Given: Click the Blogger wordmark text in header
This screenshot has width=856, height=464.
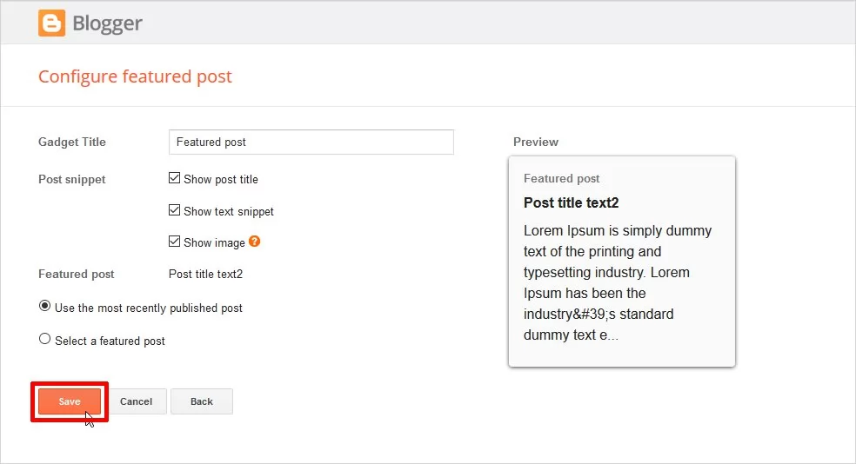Looking at the screenshot, I should [107, 24].
